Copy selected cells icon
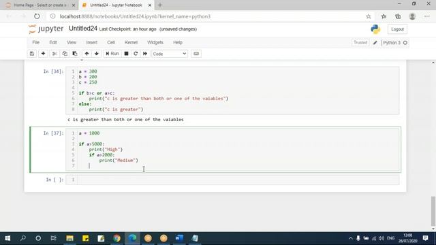Screen dimensions: 436x245 click(65, 54)
